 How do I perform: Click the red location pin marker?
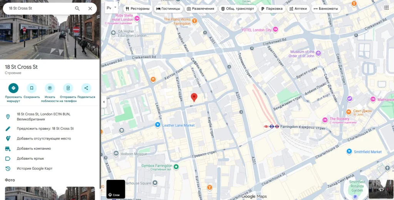[x=194, y=98]
